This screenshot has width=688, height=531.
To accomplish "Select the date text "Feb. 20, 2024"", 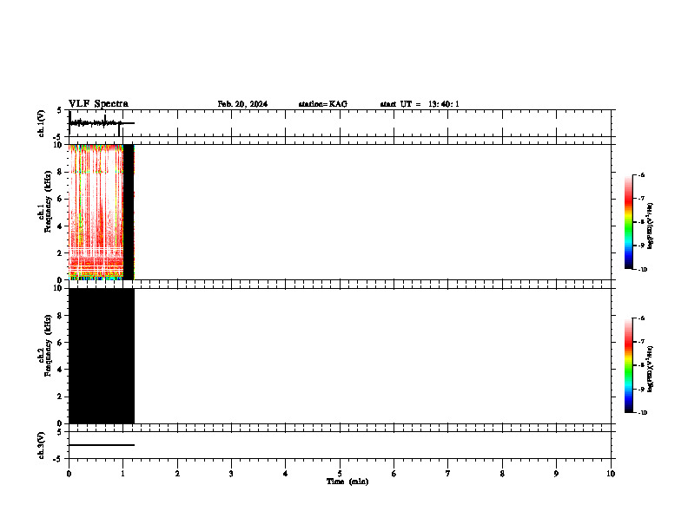I will (242, 104).
